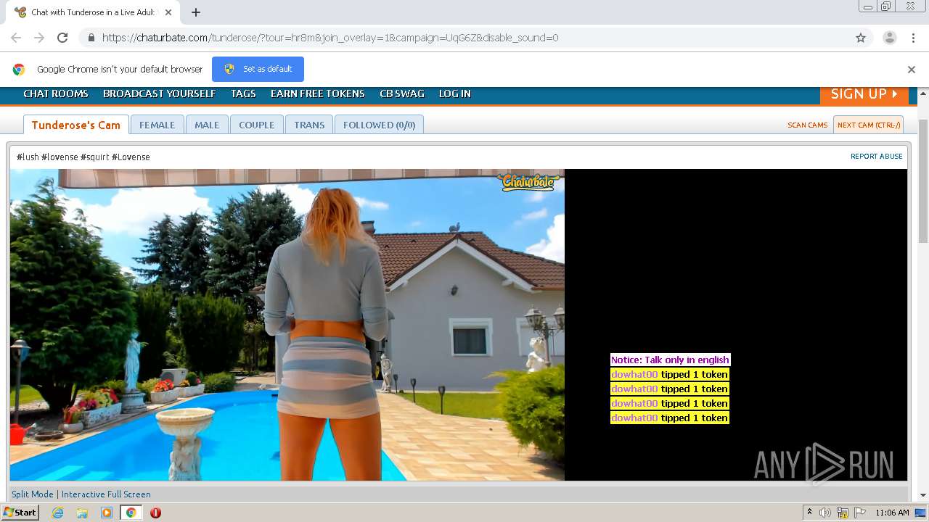The height and width of the screenshot is (522, 929).
Task: Click the REPORT ABUSE link
Action: (877, 156)
